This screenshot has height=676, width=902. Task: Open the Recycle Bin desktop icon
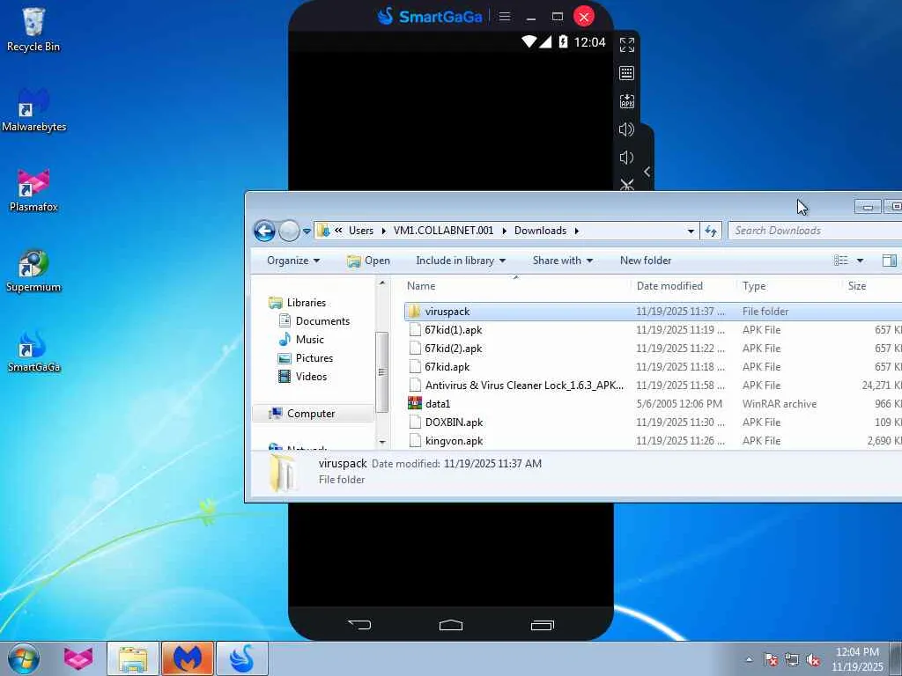33,30
